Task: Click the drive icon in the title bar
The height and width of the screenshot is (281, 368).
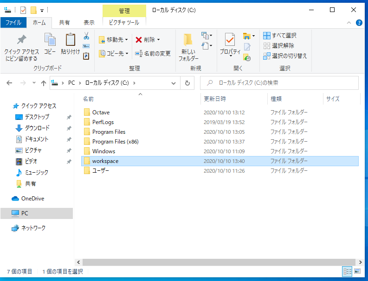Action: [x=7, y=10]
